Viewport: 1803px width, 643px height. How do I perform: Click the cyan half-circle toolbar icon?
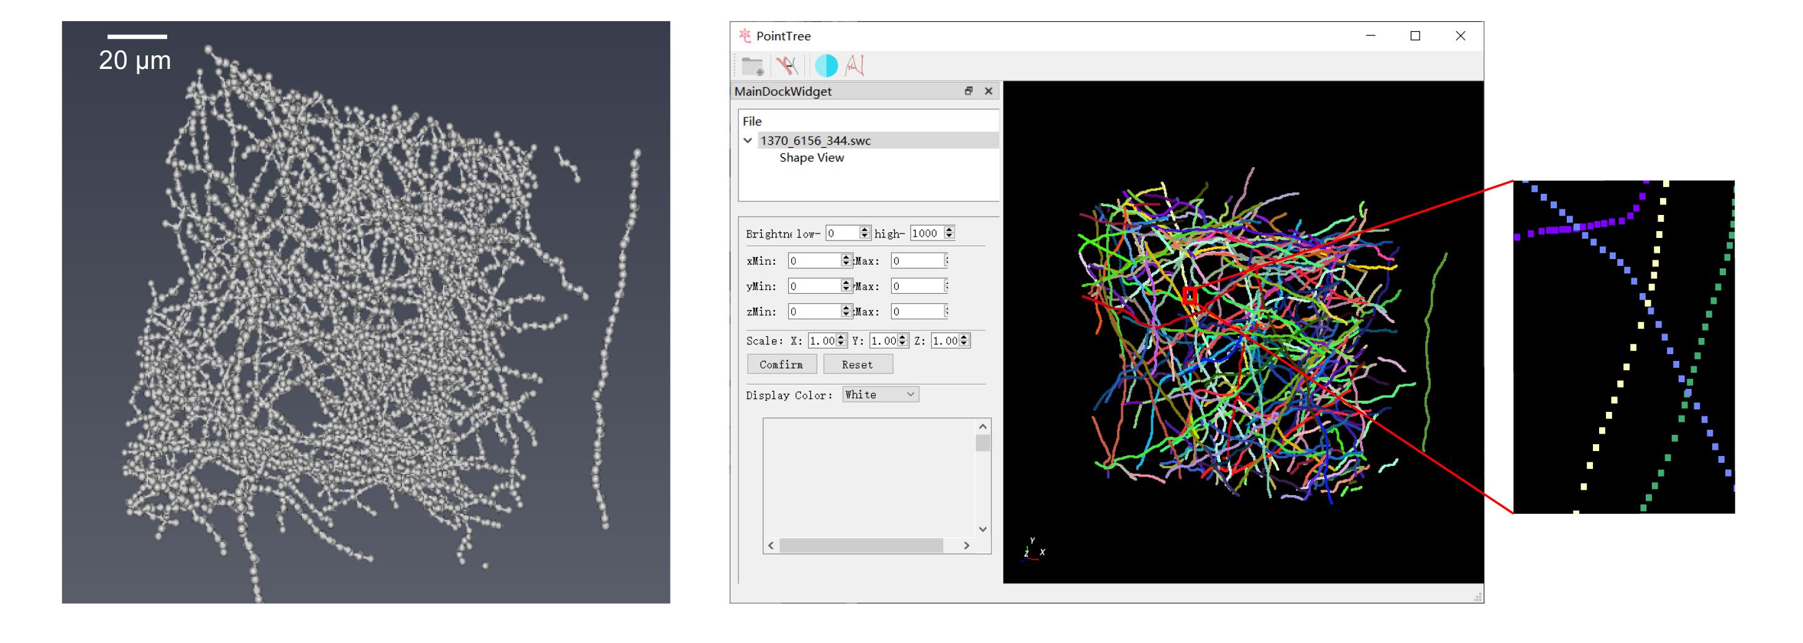[x=826, y=66]
